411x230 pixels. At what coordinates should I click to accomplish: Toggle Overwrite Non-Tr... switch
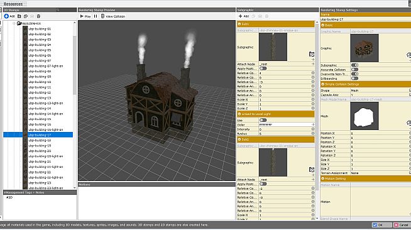[354, 74]
